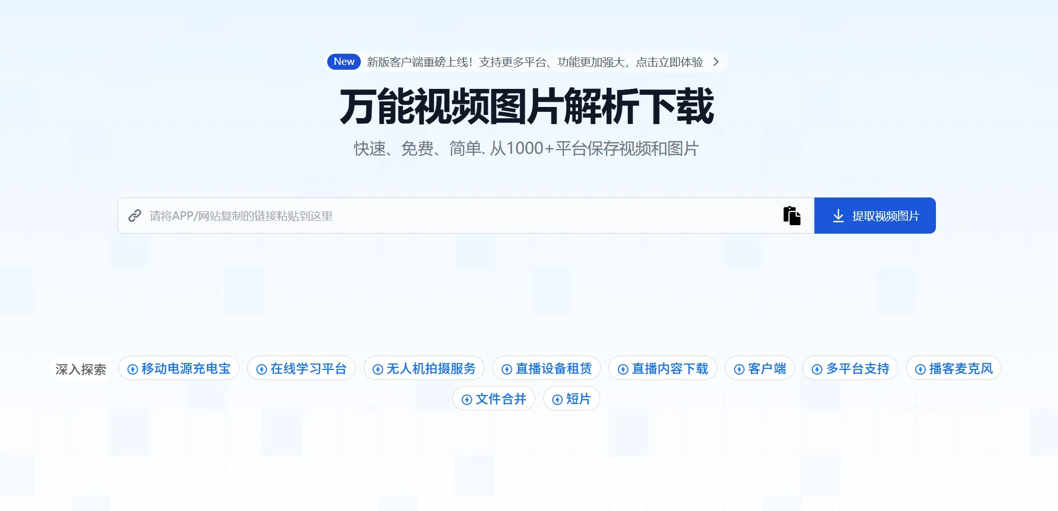Click the download arrow icon on the blue button

pyautogui.click(x=838, y=215)
